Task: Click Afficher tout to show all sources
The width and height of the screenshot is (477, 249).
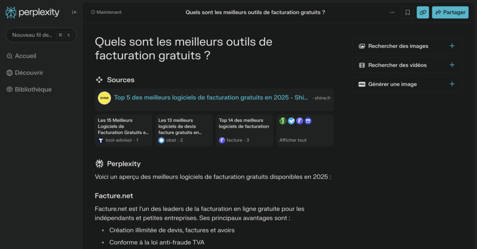Action: 293,140
